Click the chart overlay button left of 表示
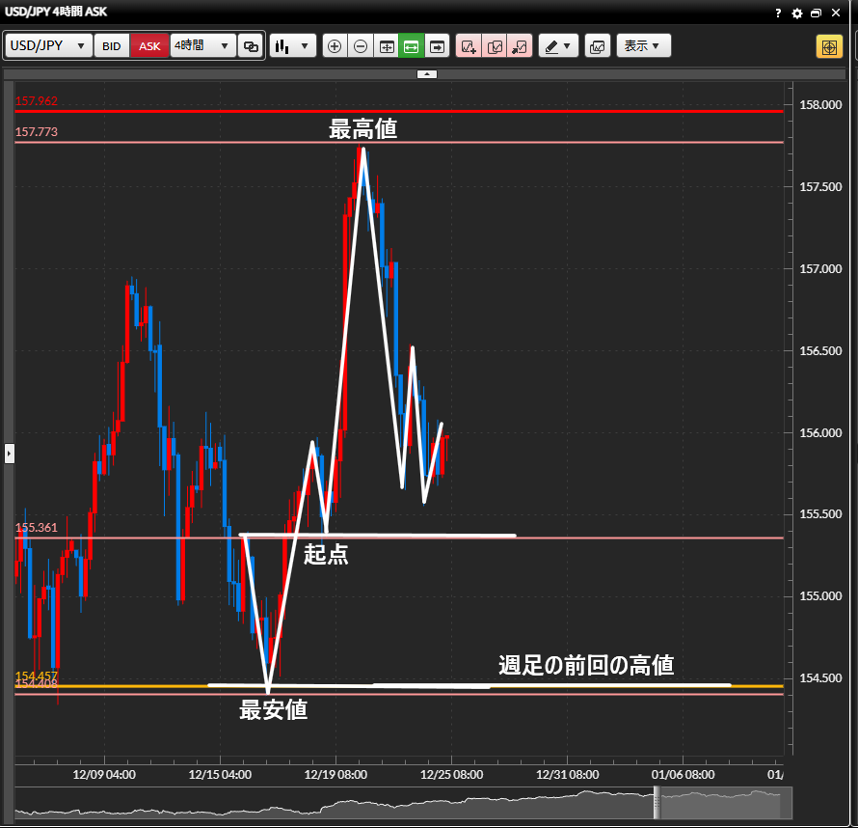This screenshot has height=828, width=858. point(598,46)
